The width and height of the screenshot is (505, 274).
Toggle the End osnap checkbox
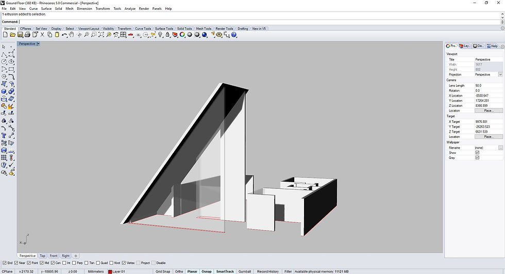(5, 263)
